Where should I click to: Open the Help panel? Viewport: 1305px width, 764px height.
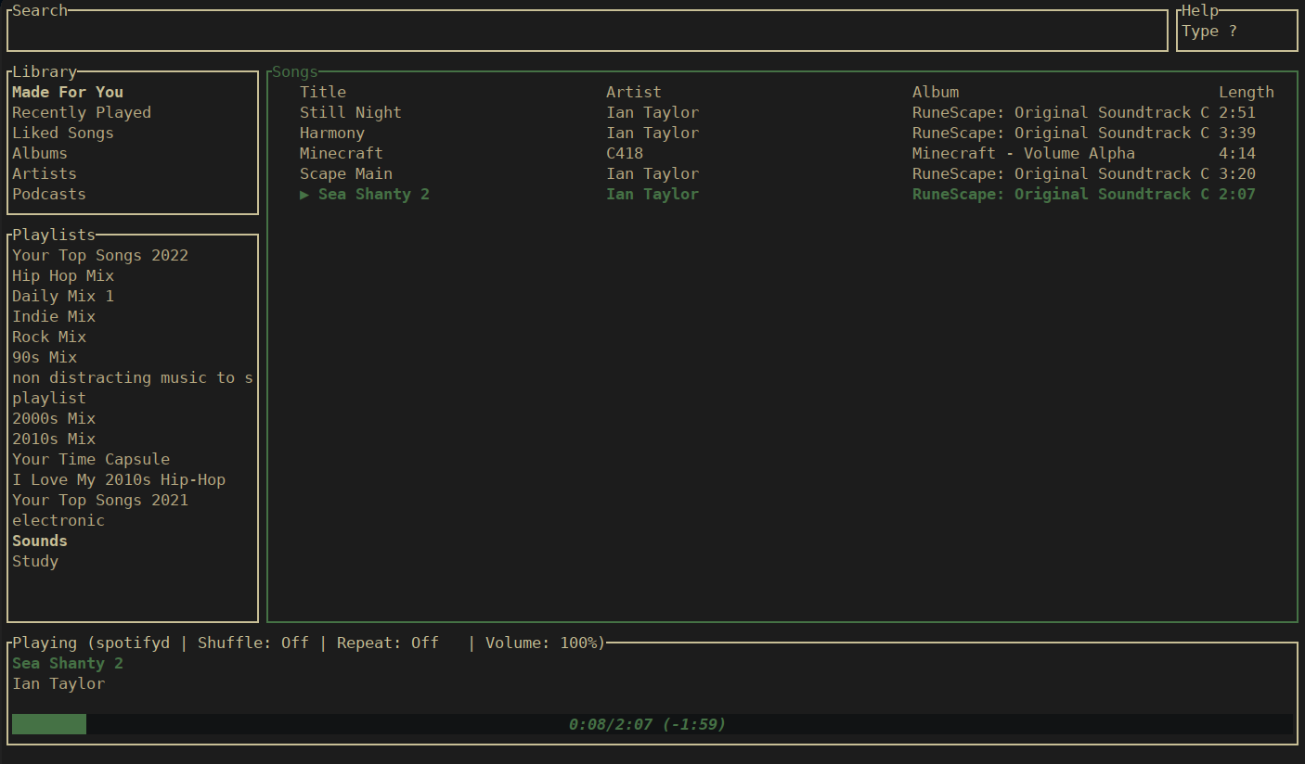tap(1235, 32)
